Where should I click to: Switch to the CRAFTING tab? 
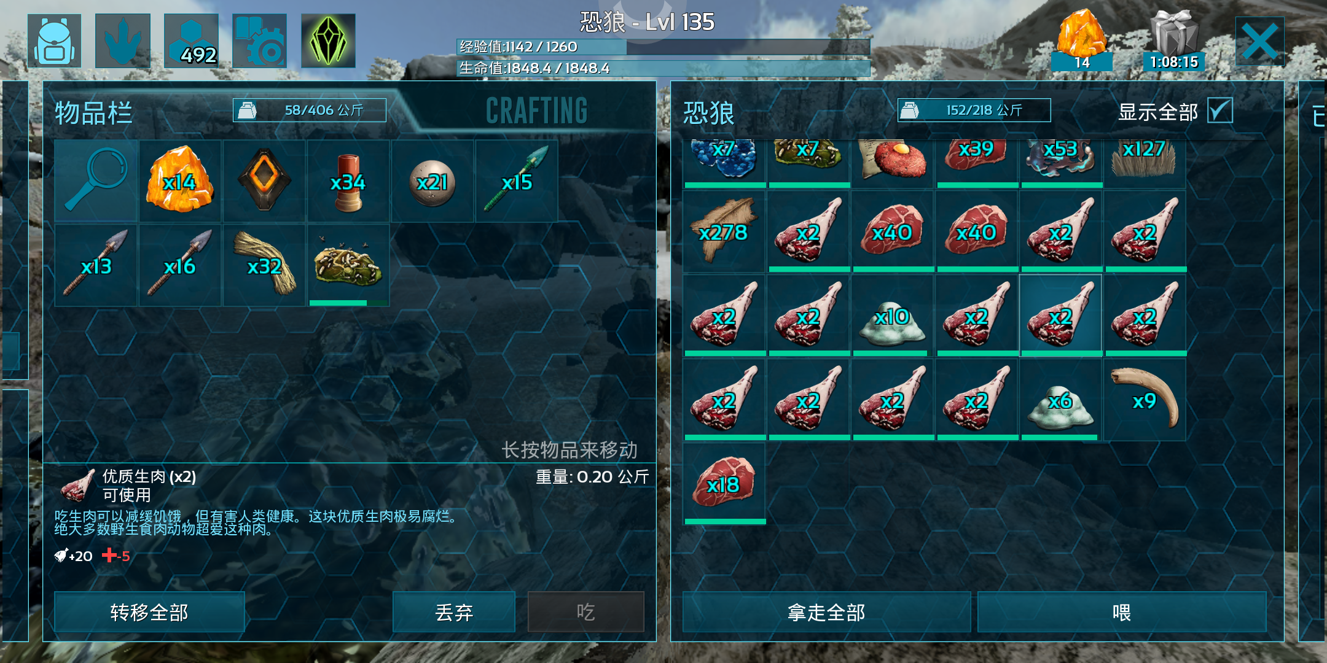[x=536, y=111]
